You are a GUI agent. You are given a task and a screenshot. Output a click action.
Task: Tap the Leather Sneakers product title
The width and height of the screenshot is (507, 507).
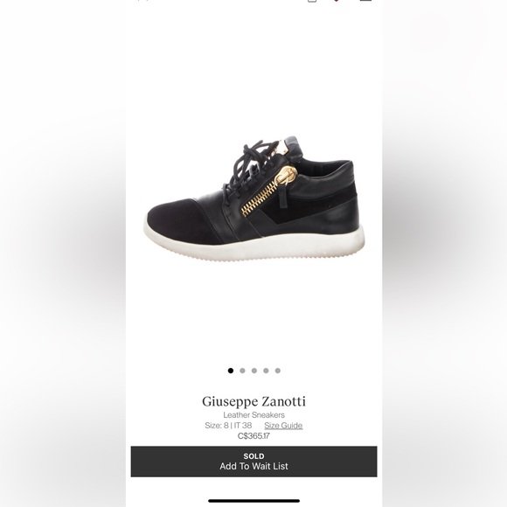253,415
